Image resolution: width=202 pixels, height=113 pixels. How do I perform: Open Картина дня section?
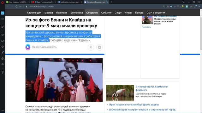pyautogui.click(x=34, y=13)
